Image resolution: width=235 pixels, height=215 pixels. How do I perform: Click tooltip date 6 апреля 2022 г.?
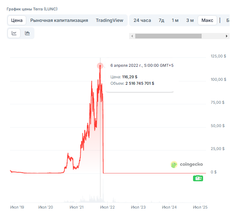tap(127, 66)
